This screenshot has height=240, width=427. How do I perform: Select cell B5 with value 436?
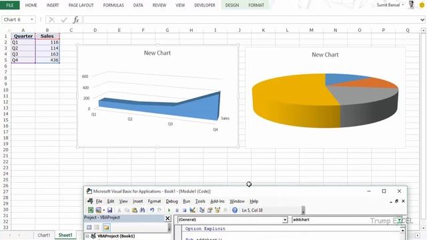pos(47,60)
